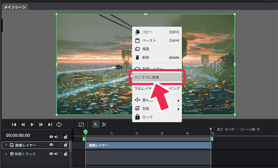
Task: Click the 3s mark on timeline ruler
Action: point(162,133)
